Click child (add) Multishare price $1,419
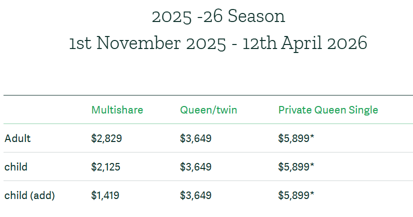 [105, 195]
